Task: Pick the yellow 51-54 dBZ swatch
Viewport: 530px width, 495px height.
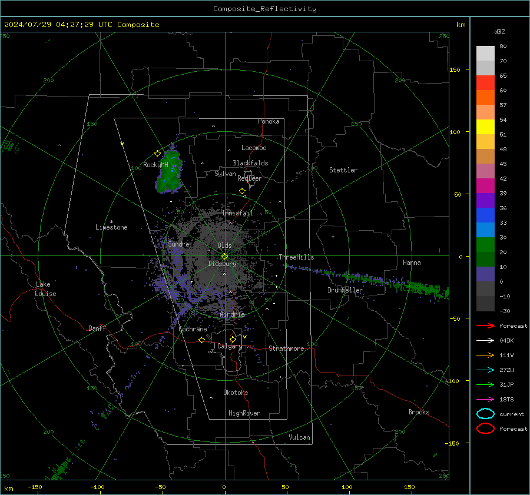Action: 485,127
